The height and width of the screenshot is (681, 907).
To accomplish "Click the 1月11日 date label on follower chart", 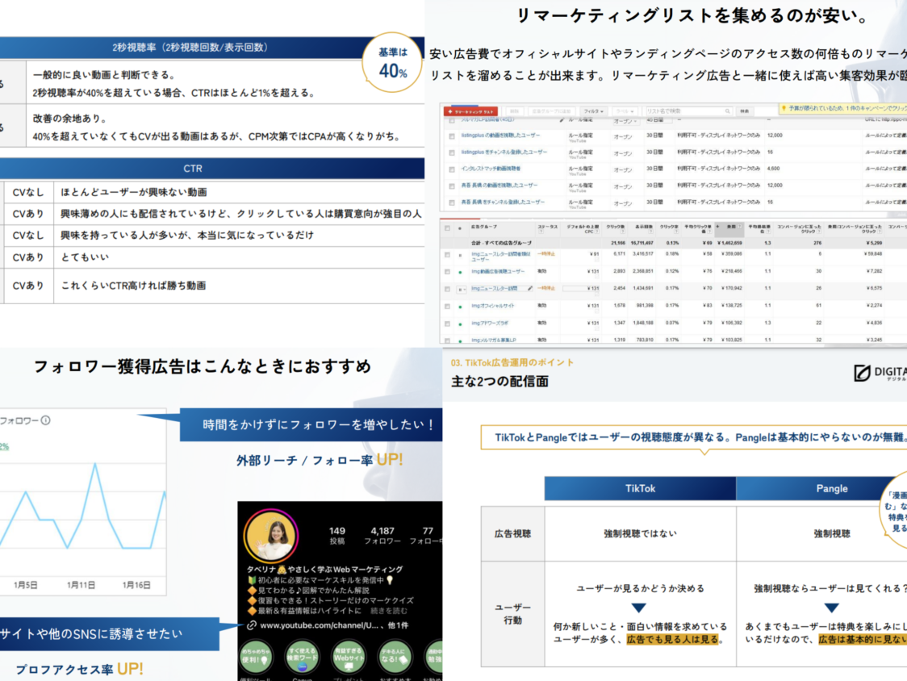I will click(81, 585).
